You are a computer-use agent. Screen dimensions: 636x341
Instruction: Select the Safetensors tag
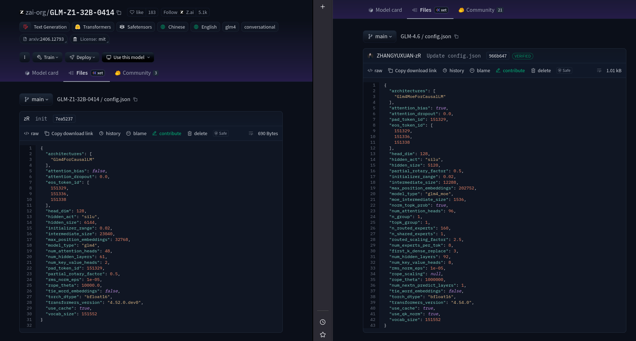click(x=136, y=27)
